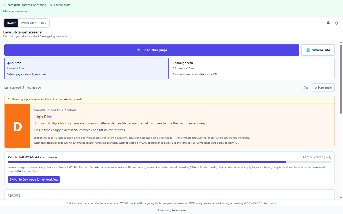Click the 'Last scanned: 5 minutes ago' text
Image resolution: width=343 pixels, height=214 pixels.
click(x=23, y=87)
